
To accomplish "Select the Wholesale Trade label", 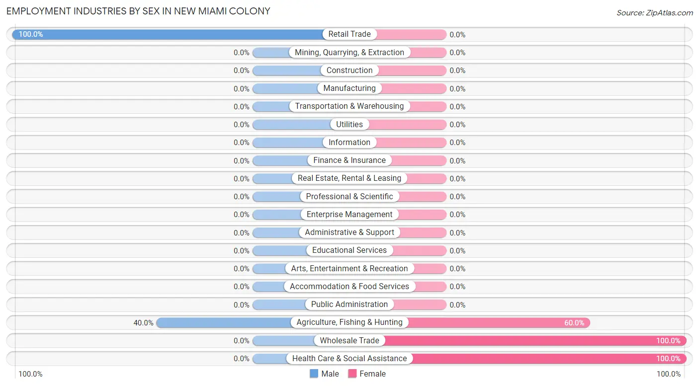I will [x=349, y=340].
